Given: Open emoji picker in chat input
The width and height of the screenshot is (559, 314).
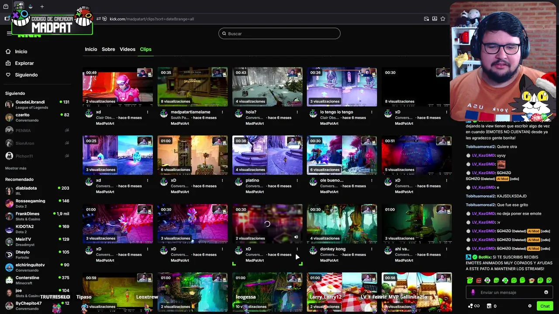Looking at the screenshot, I should 546,292.
